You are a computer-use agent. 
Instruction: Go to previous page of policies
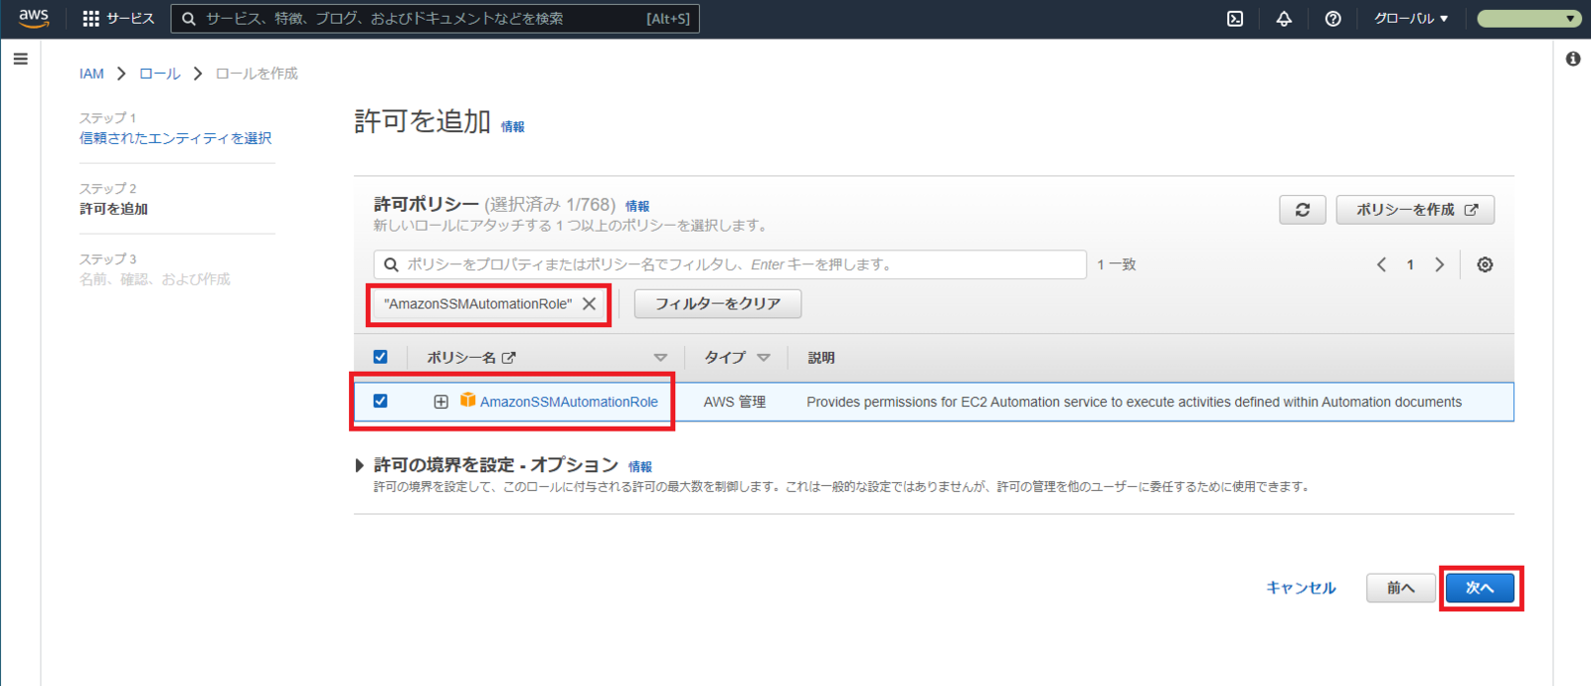(1381, 264)
